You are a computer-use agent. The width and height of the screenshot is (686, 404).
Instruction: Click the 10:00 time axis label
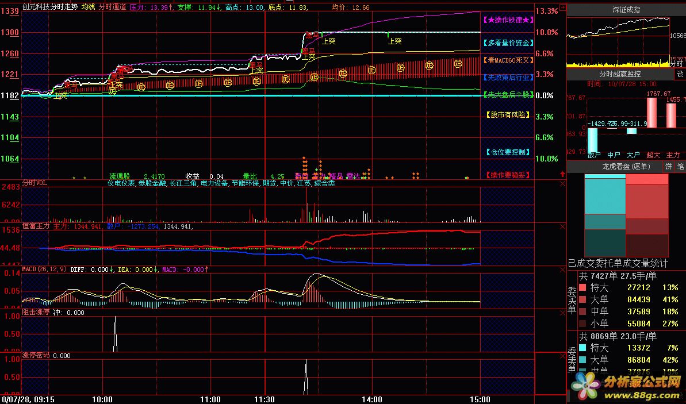pos(102,399)
